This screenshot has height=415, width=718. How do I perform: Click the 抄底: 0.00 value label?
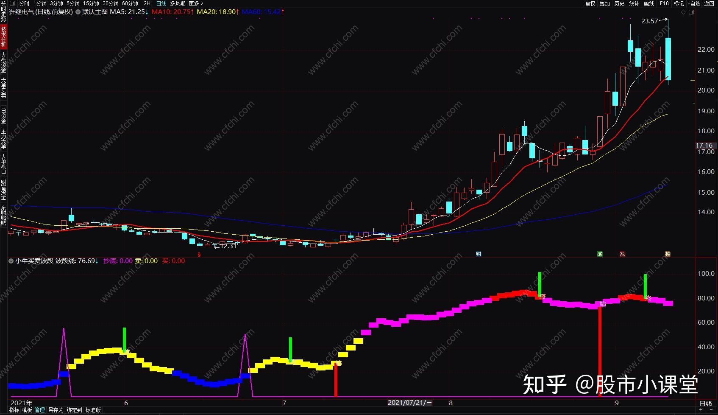coord(118,261)
